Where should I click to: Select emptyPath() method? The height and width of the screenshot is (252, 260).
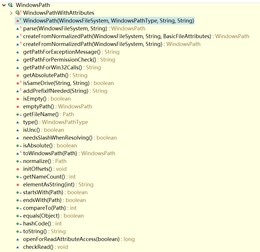tap(57, 107)
